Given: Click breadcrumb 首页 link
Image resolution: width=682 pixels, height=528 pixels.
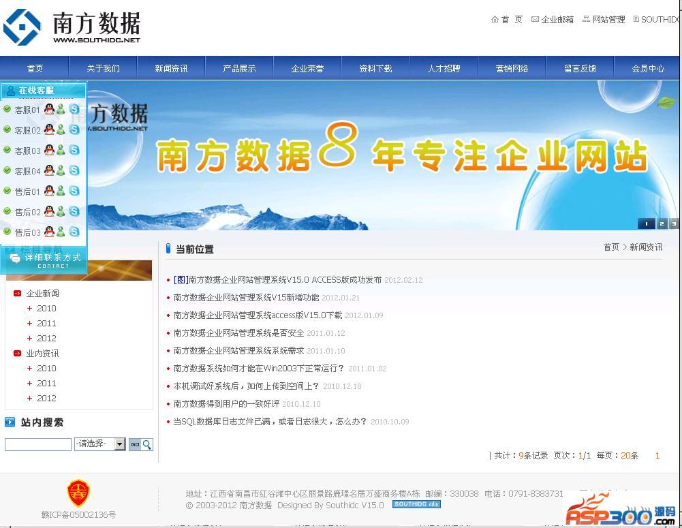Looking at the screenshot, I should click(x=611, y=247).
